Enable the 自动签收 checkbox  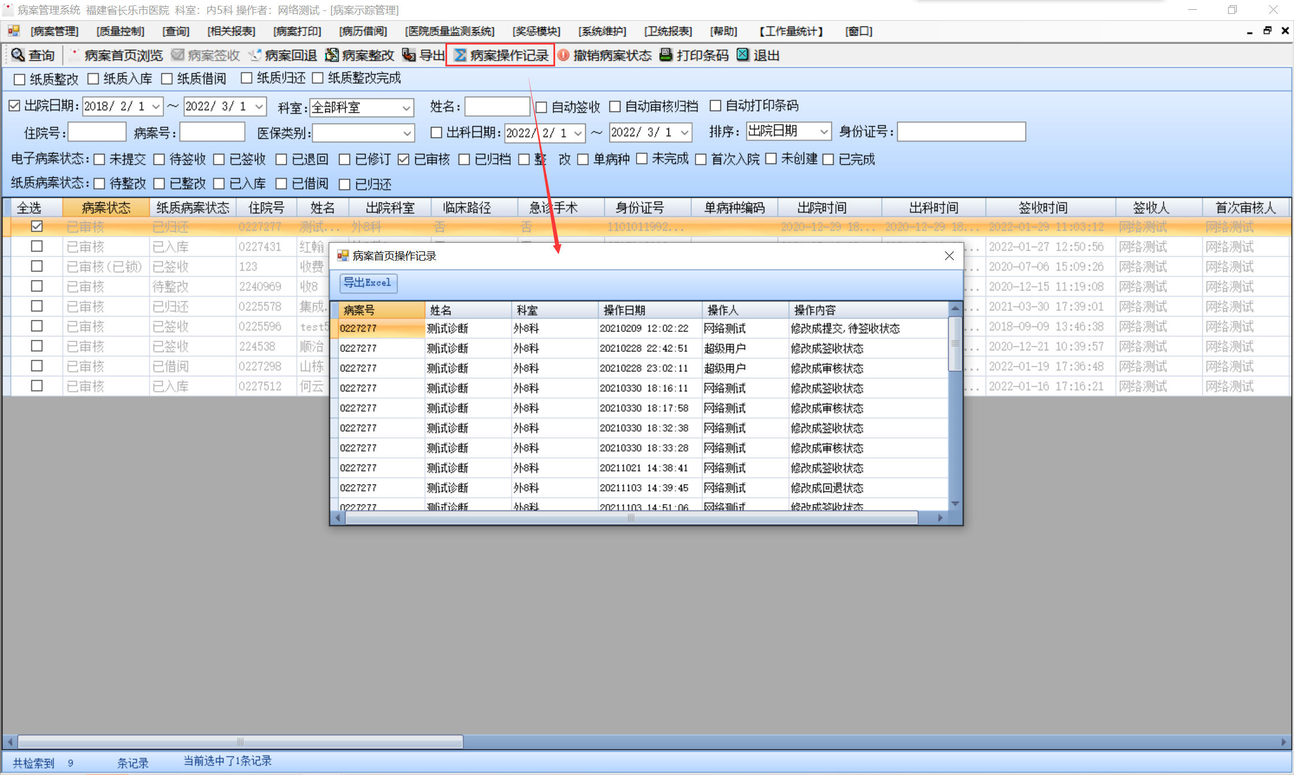pos(541,107)
